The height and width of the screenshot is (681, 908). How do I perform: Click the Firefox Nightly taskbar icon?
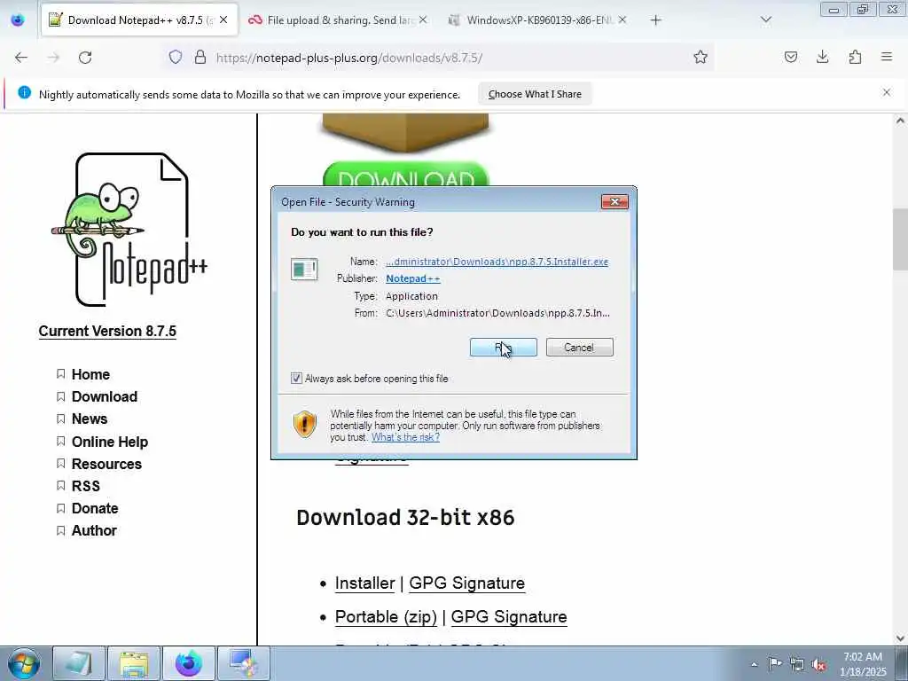point(189,663)
